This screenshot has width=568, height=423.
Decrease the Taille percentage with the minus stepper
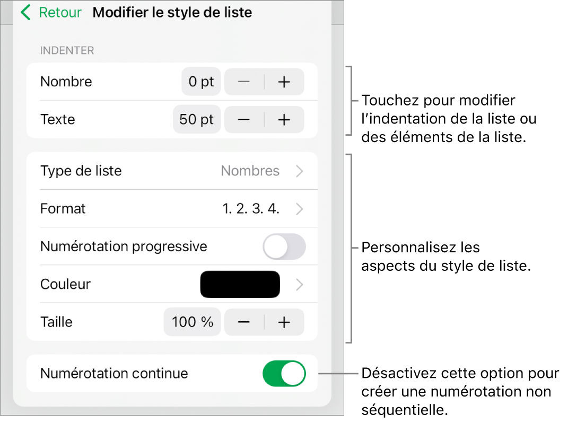[244, 322]
